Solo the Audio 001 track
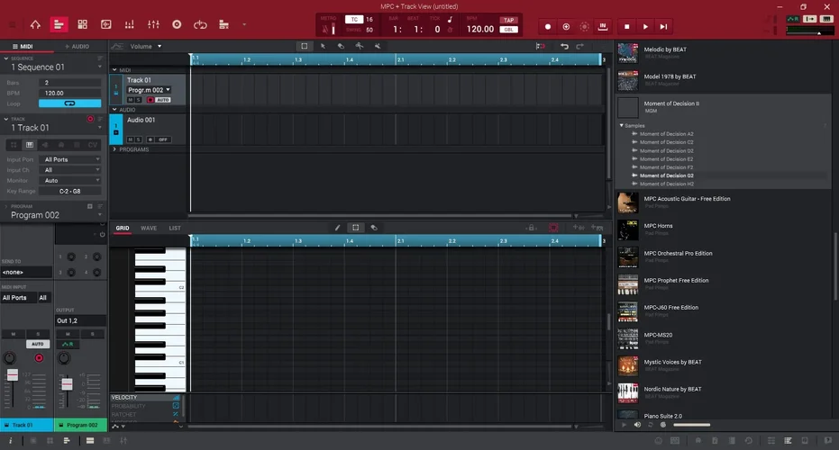This screenshot has width=839, height=450. click(x=138, y=139)
